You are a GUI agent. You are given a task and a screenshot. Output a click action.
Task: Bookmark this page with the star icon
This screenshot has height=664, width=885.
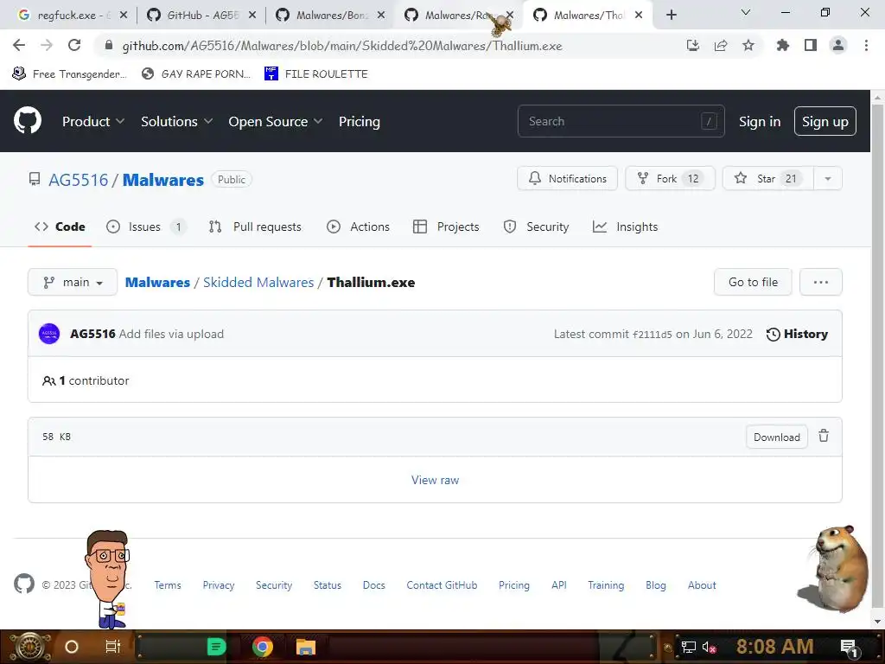(x=748, y=46)
